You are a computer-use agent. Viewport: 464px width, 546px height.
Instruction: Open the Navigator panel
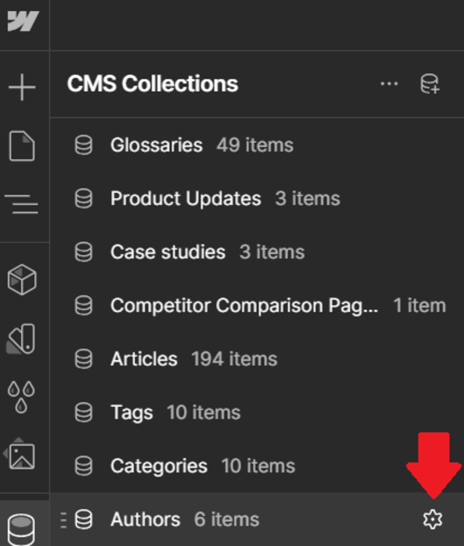point(22,204)
